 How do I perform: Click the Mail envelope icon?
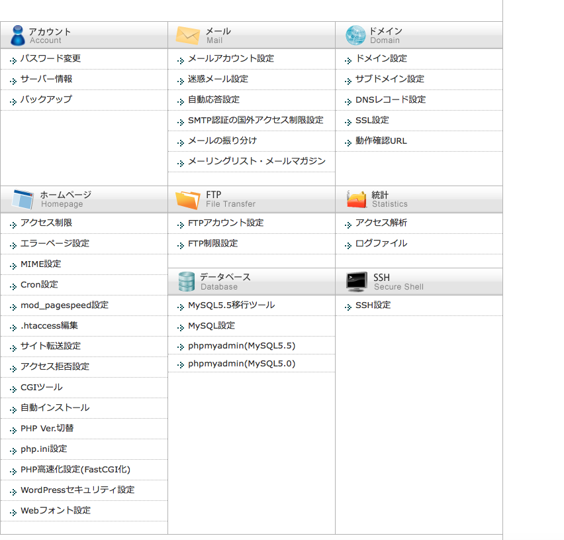click(x=188, y=35)
